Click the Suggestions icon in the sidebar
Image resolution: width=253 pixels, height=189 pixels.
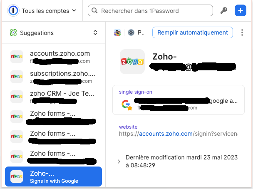pos(13,33)
